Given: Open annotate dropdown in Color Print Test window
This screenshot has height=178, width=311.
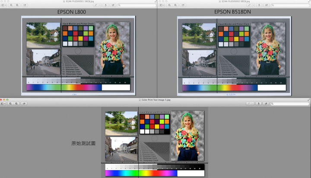Looking at the screenshot, I should coord(253,104).
